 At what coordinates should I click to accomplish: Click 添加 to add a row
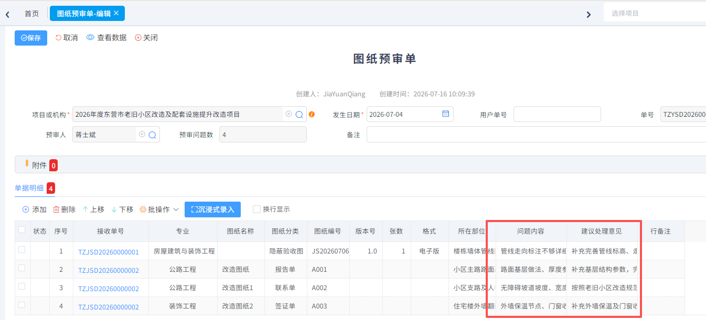35,209
